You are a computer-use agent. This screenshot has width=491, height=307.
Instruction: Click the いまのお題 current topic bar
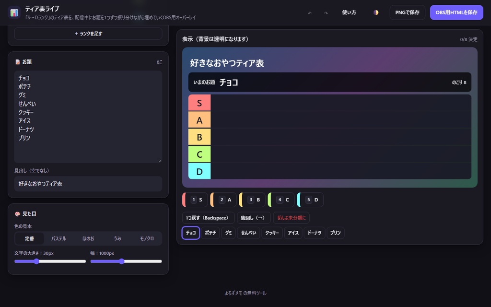pyautogui.click(x=330, y=82)
